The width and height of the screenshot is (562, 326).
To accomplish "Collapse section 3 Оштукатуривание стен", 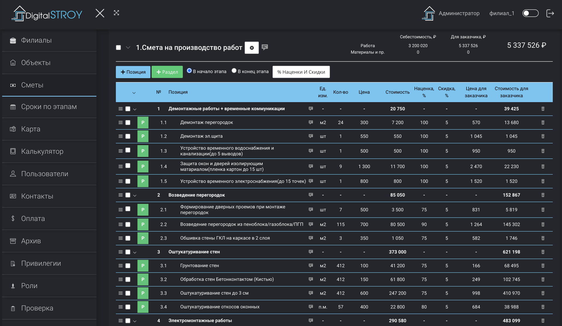I will tap(135, 252).
